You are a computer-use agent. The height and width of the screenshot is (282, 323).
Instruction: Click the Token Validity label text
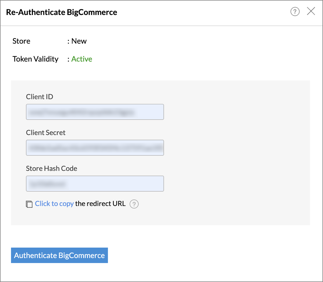tap(35, 59)
